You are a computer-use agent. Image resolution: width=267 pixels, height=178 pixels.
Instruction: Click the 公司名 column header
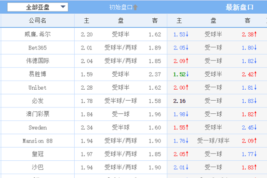(x=38, y=21)
